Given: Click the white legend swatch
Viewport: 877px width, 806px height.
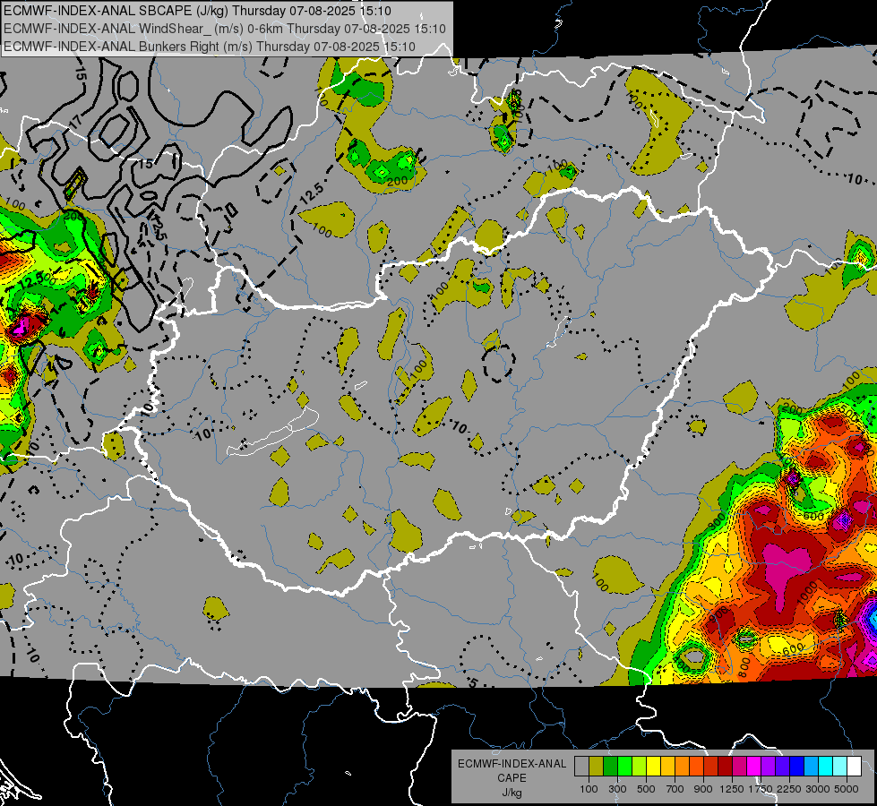Looking at the screenshot, I should [854, 767].
